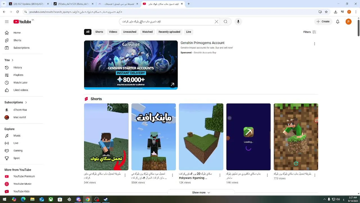360x203 pixels.
Task: Open the Loading... Minecraft pickaxe short
Action: coord(249,137)
